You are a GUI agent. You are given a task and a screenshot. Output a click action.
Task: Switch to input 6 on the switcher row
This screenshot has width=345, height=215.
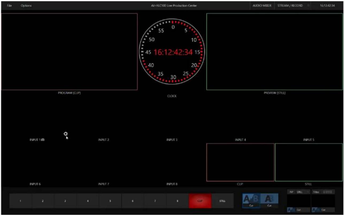[x=133, y=201]
